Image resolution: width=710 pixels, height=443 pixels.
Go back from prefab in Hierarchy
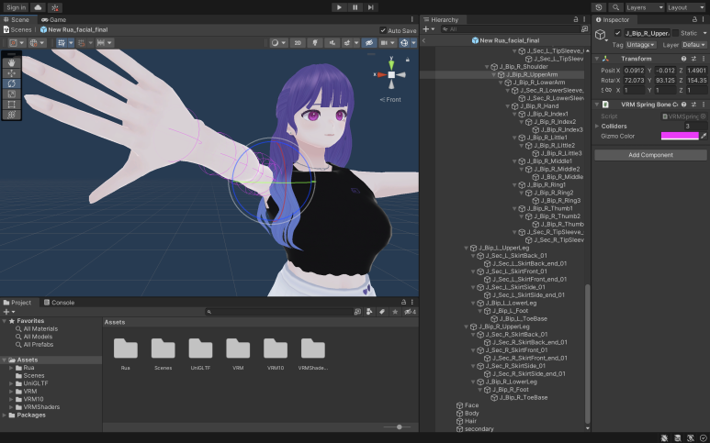(423, 40)
